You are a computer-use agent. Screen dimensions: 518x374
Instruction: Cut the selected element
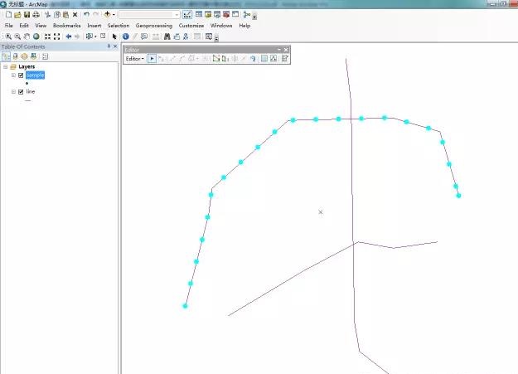tap(47, 15)
